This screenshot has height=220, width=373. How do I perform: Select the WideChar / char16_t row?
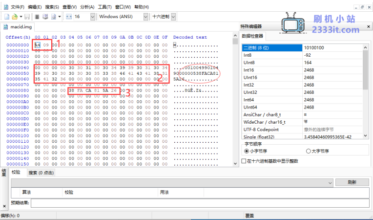302,122
